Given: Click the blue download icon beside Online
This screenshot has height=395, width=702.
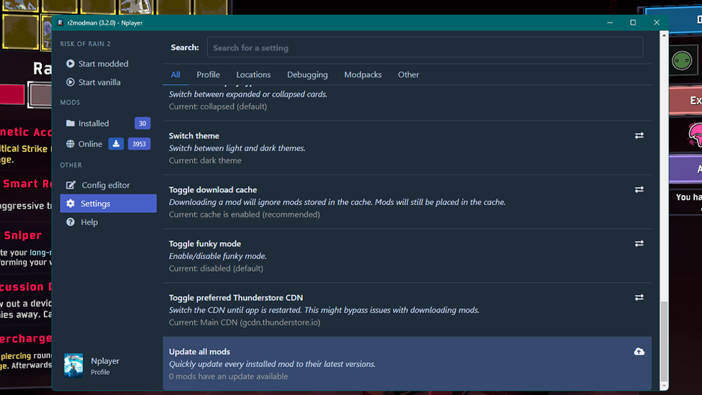Looking at the screenshot, I should pos(116,144).
